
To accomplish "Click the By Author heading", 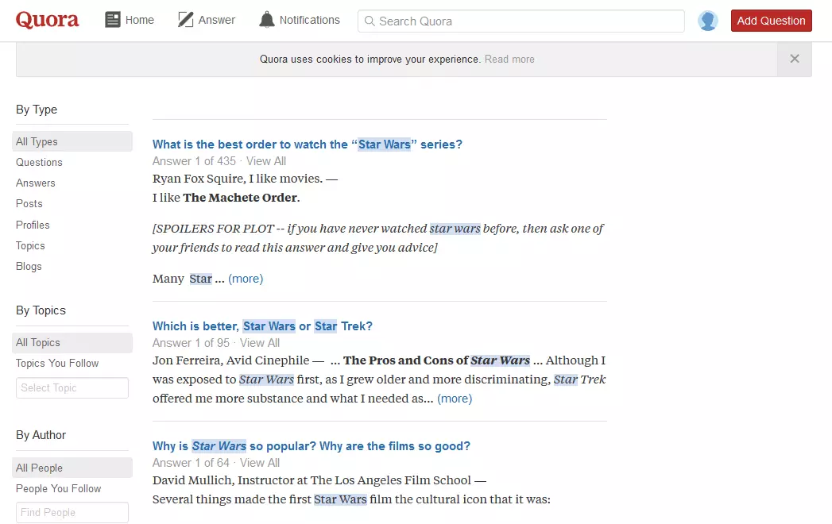I will 41,435.
